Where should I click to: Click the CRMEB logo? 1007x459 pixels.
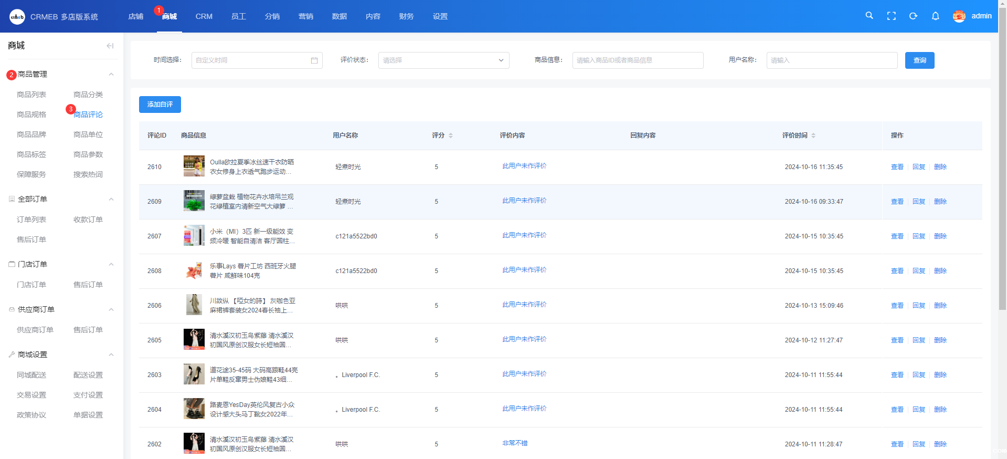(17, 17)
